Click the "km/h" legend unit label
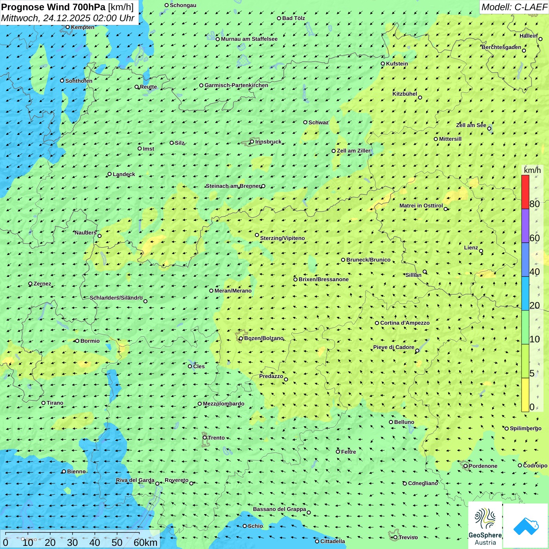The width and height of the screenshot is (549, 549). pyautogui.click(x=532, y=170)
